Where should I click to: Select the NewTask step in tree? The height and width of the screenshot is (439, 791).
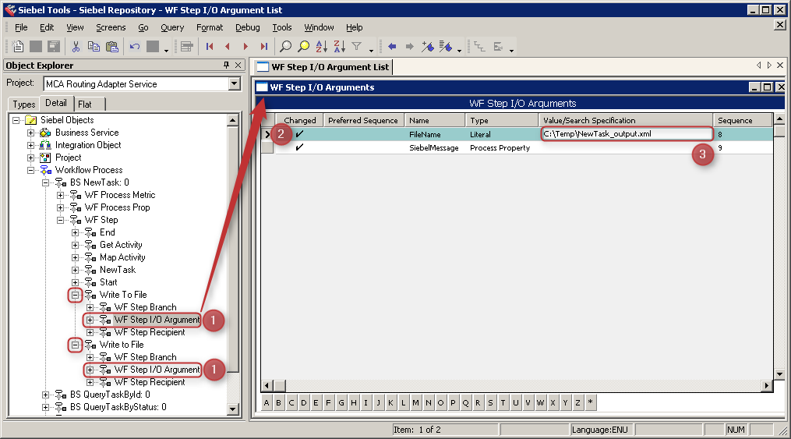118,270
